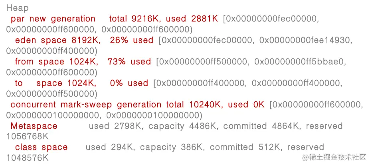Click the "committed 4864K" value
372x167 pixels.
coord(261,126)
